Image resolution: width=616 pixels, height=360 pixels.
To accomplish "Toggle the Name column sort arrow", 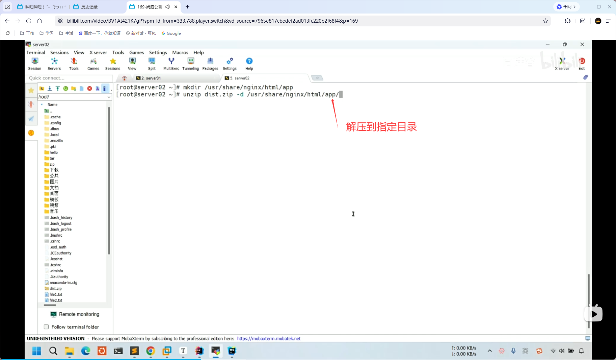I will (42, 104).
